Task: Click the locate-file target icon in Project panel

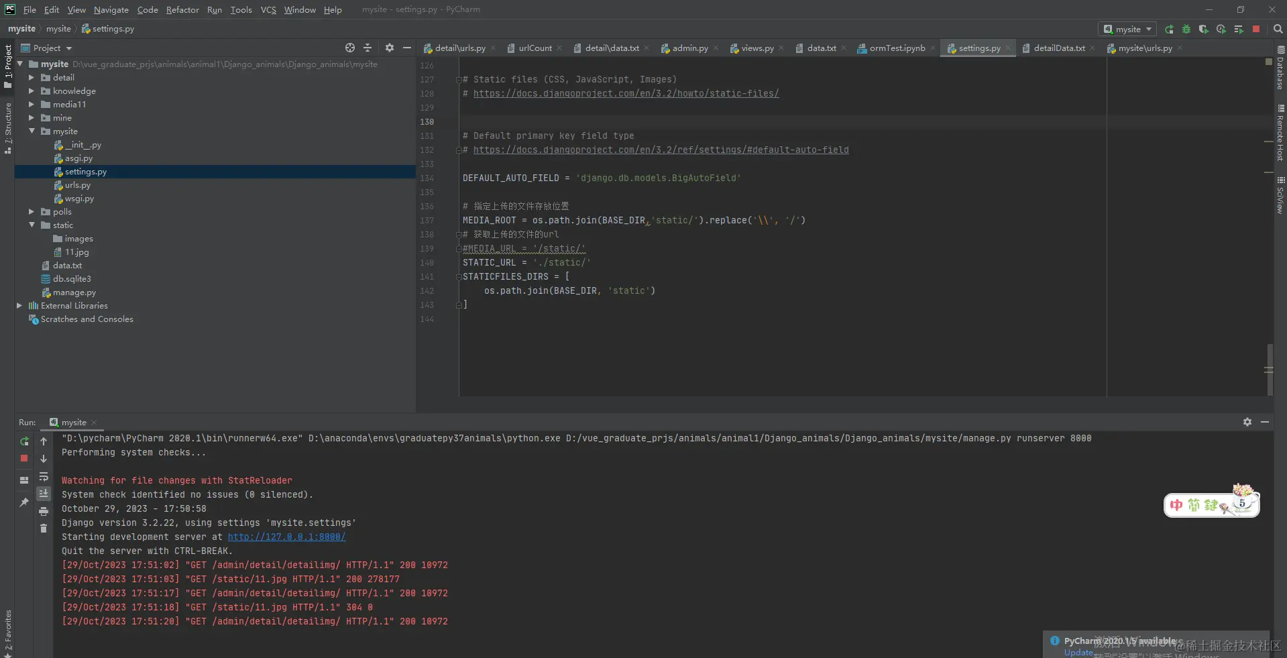Action: tap(349, 48)
